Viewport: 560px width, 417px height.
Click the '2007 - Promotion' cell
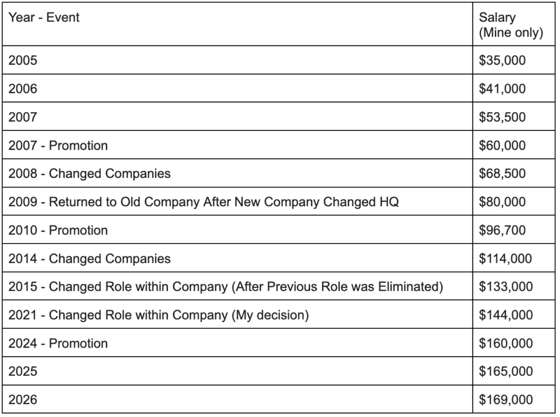pyautogui.click(x=237, y=144)
